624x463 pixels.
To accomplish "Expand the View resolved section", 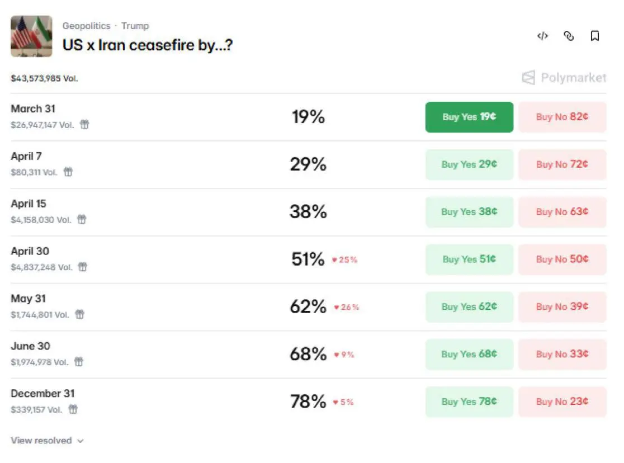I will [x=47, y=441].
